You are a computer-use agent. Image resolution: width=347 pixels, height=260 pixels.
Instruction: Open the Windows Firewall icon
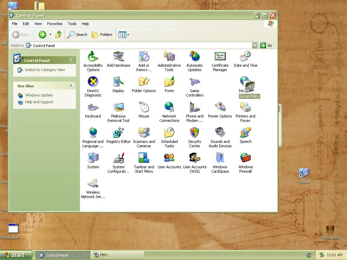[x=245, y=158]
